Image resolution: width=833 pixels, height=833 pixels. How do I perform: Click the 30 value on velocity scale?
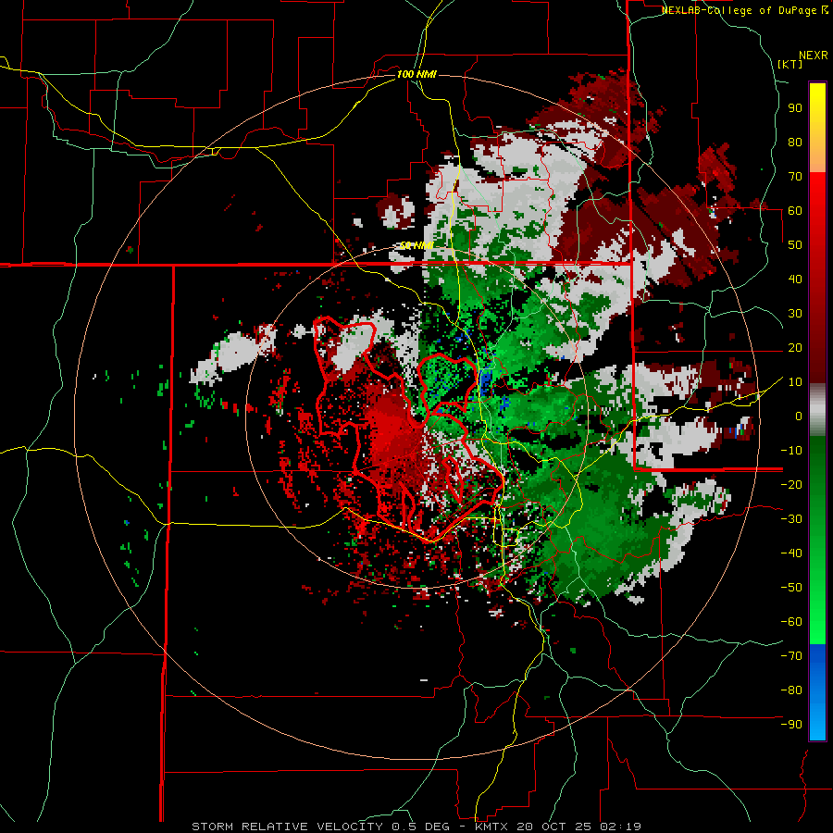(x=795, y=314)
